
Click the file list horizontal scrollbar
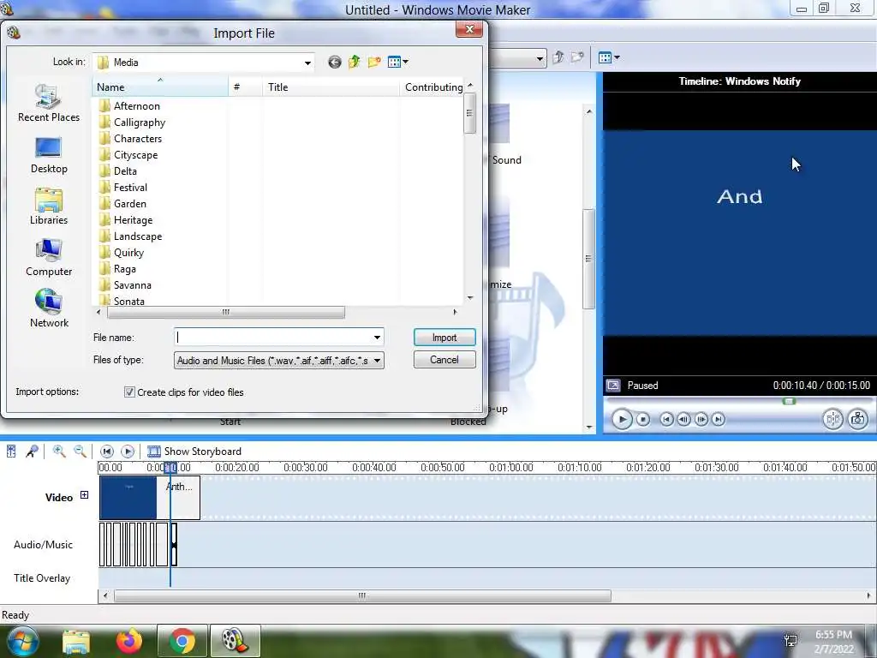pos(225,312)
